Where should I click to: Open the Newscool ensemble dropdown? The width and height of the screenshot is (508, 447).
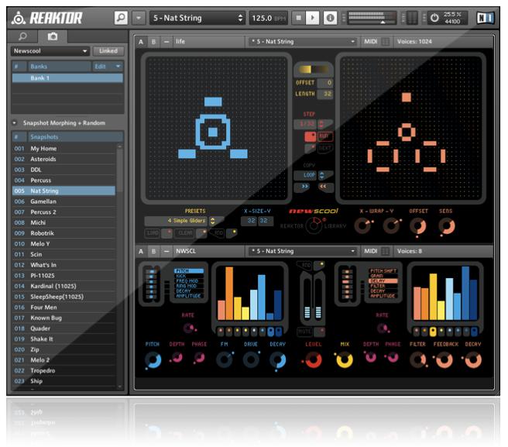click(x=50, y=51)
